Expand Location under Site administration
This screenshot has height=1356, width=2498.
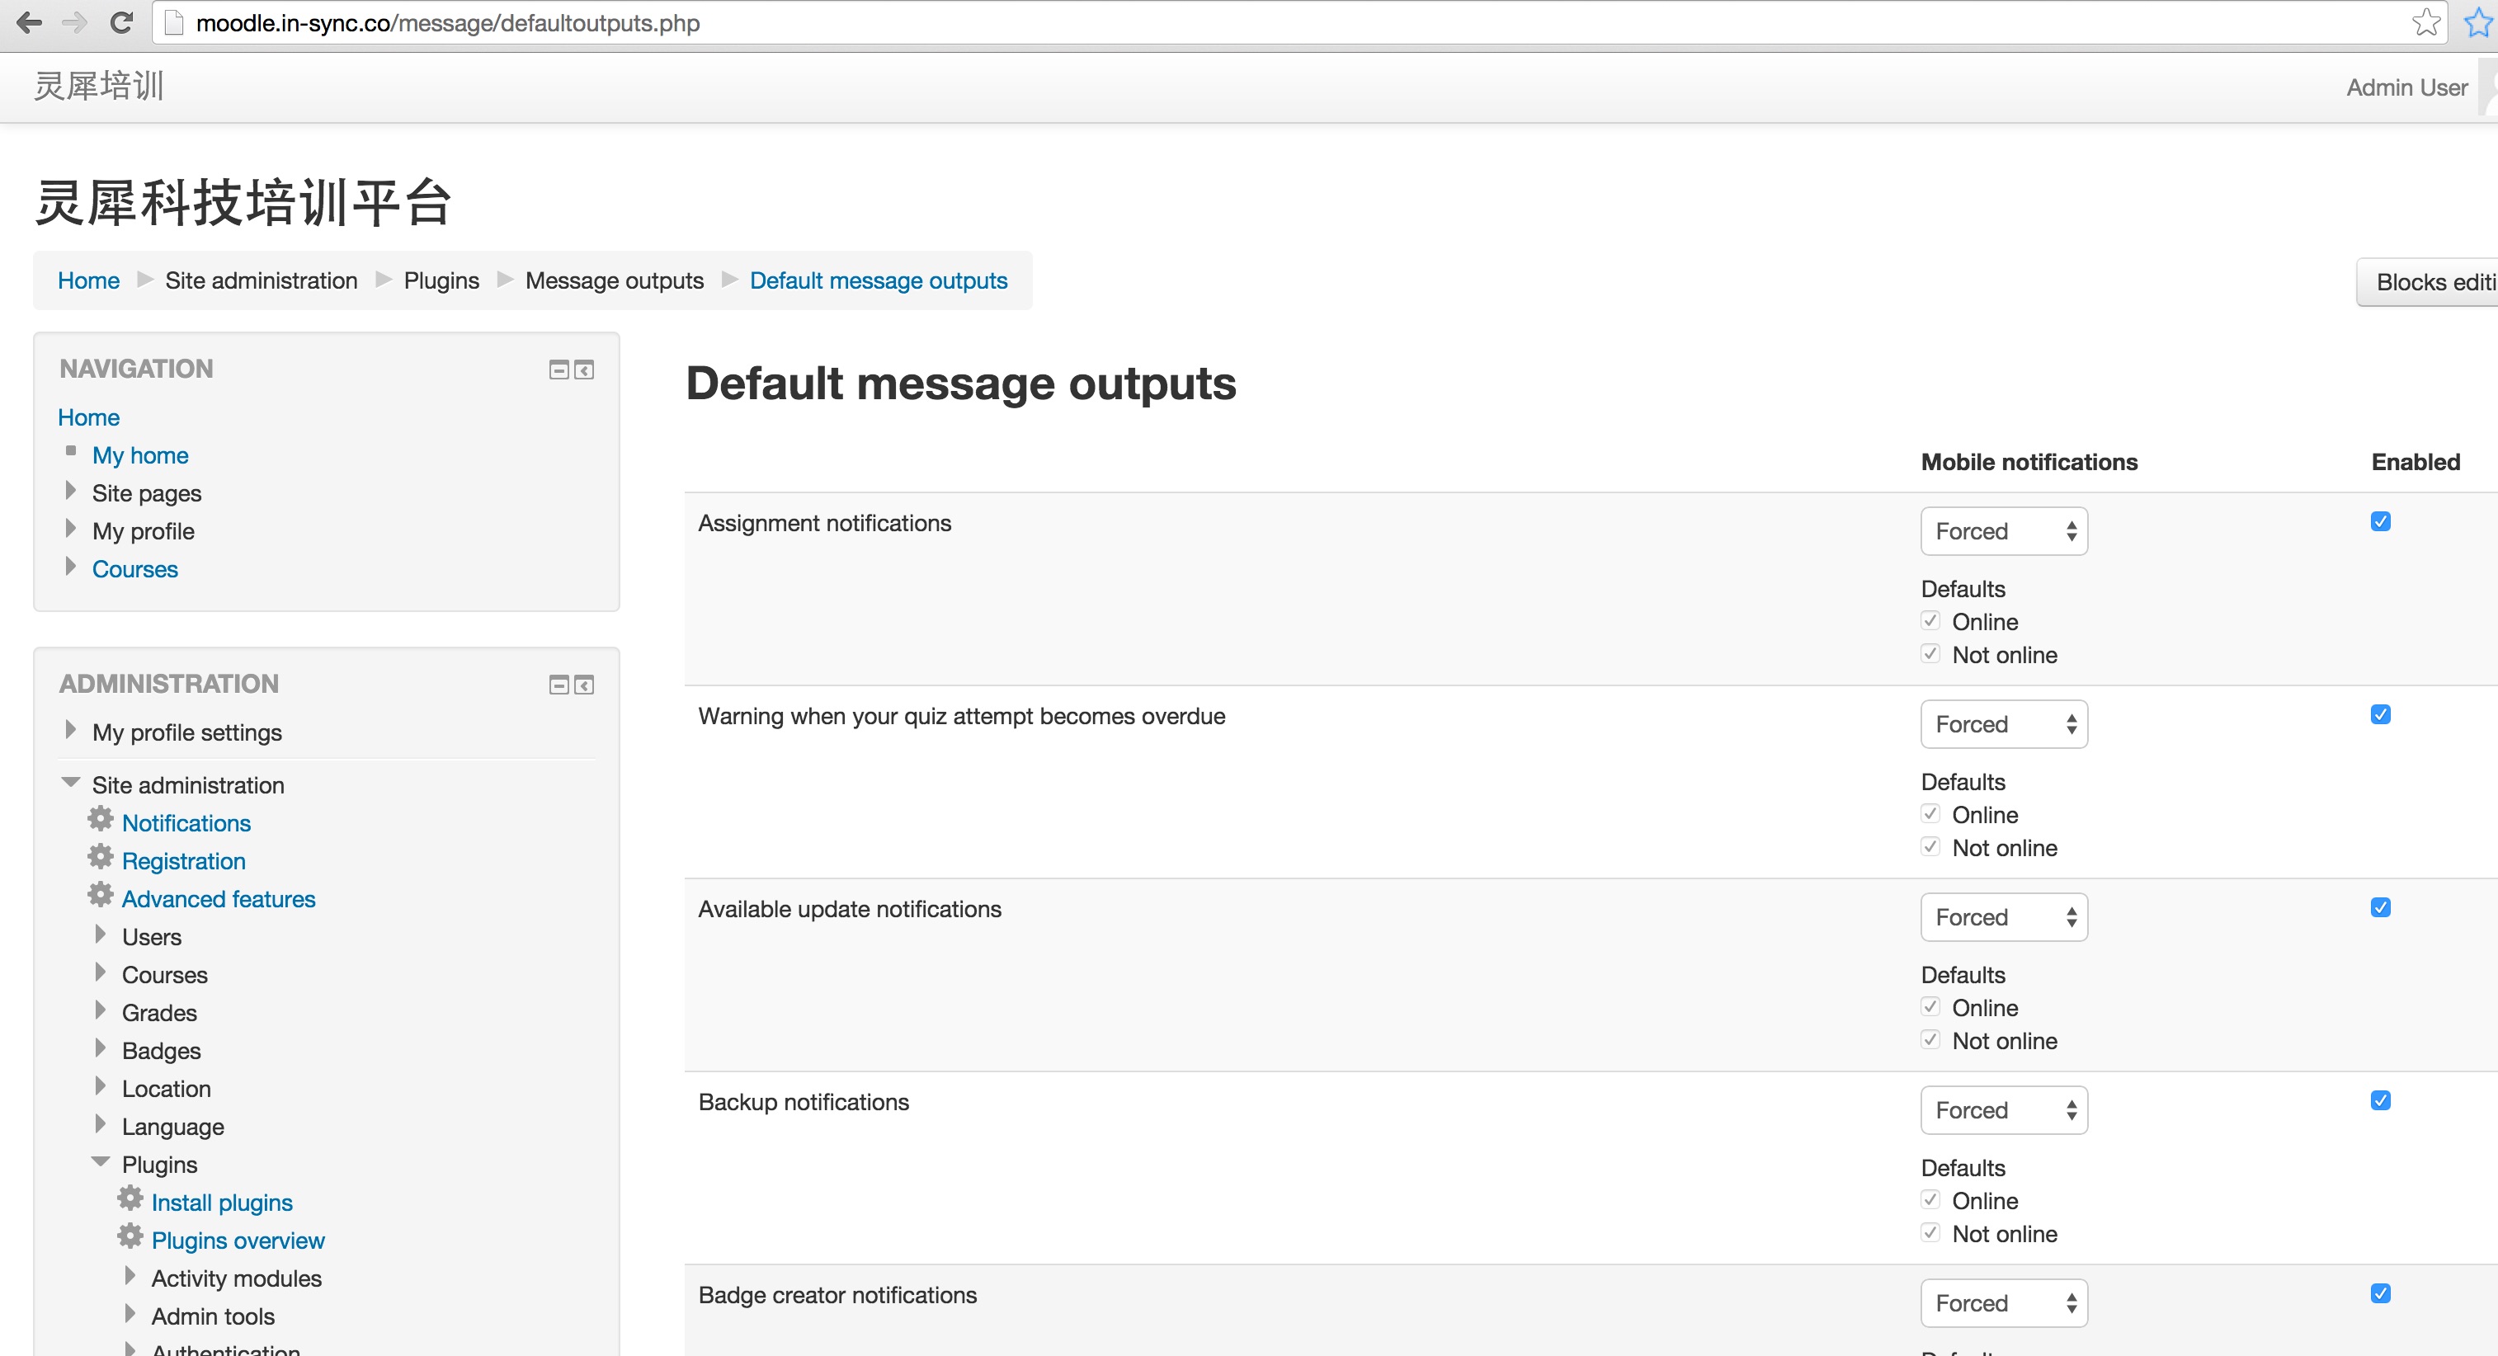(100, 1085)
